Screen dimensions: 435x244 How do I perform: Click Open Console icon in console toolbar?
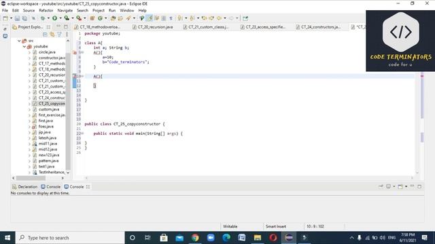pos(400,187)
